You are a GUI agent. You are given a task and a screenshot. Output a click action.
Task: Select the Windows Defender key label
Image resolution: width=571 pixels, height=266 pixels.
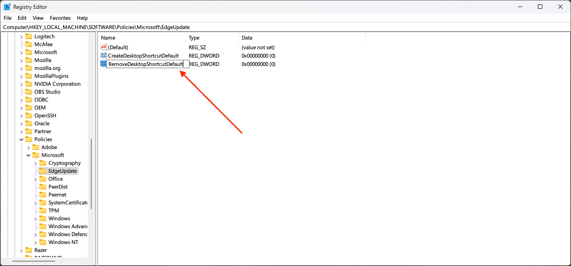click(68, 234)
